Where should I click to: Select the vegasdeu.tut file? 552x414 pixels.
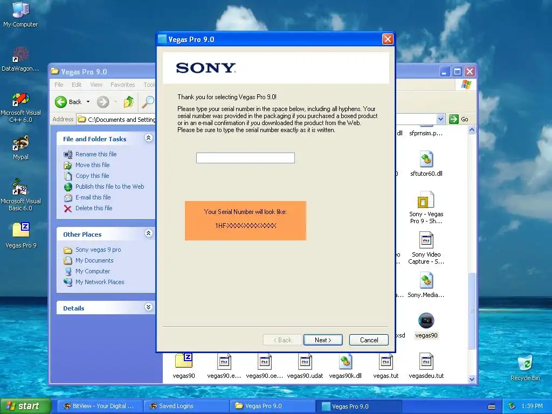(x=426, y=366)
